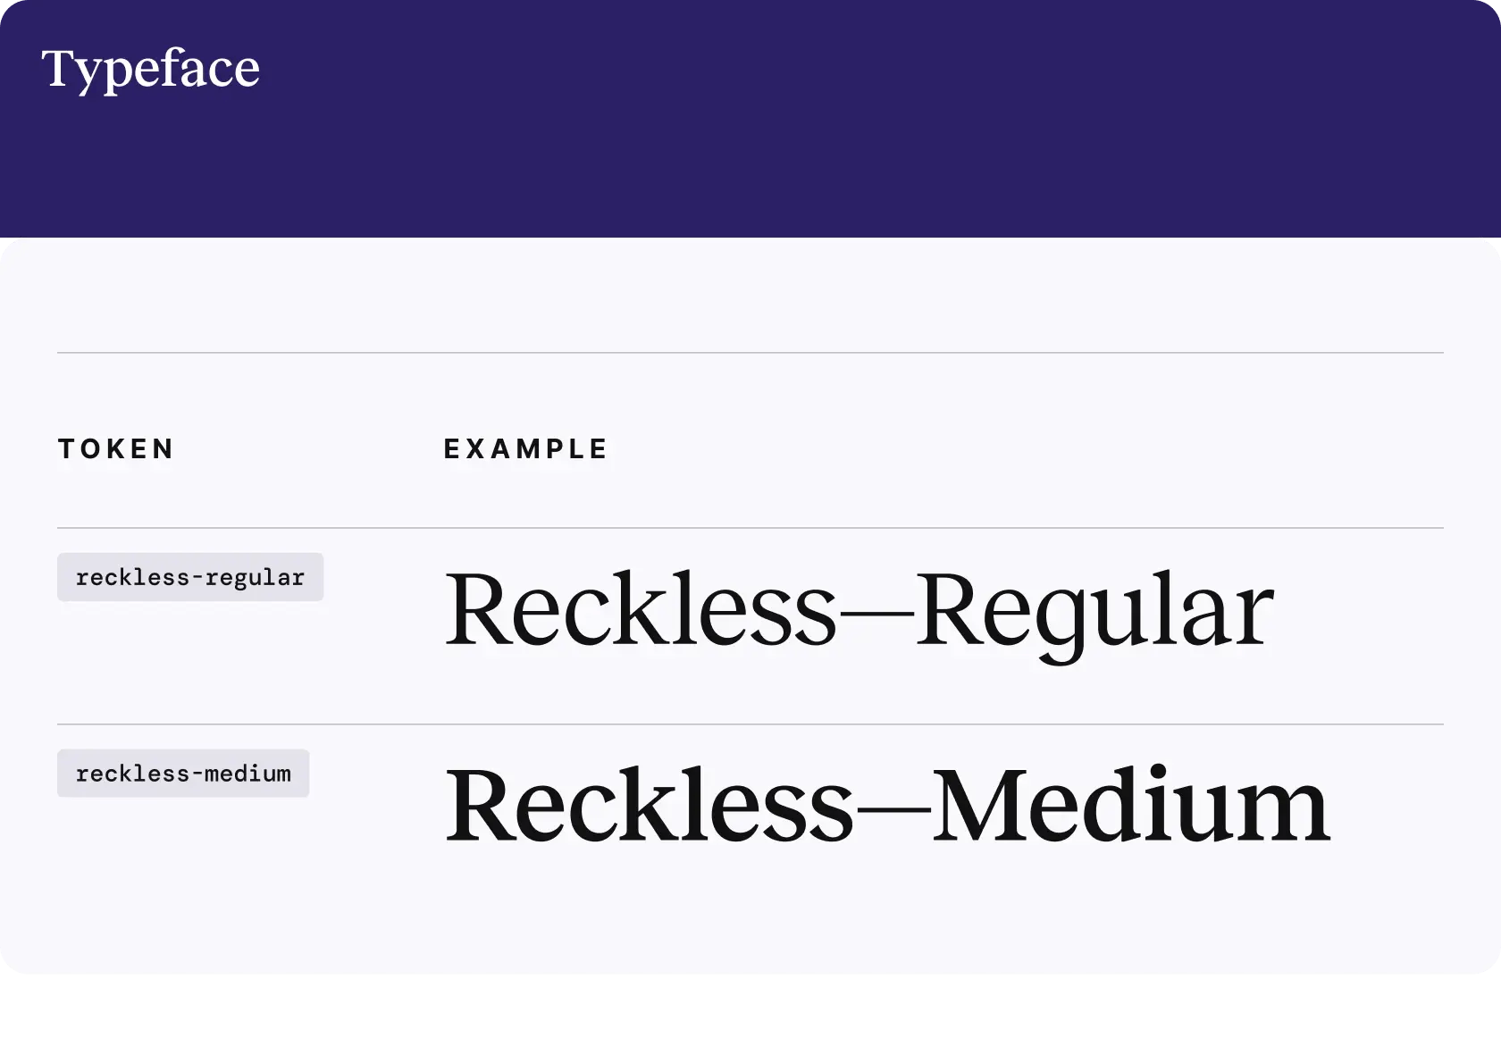Click the word Reckless in the regular row
This screenshot has height=1046, width=1501.
click(x=641, y=608)
